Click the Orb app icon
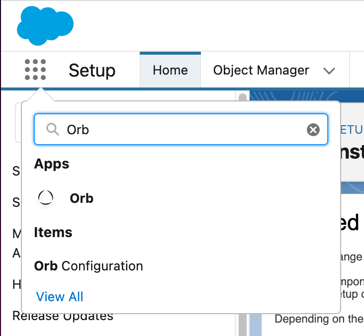The width and height of the screenshot is (364, 336). pos(46,198)
